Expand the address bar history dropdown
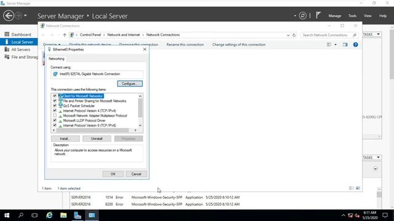 [288, 35]
